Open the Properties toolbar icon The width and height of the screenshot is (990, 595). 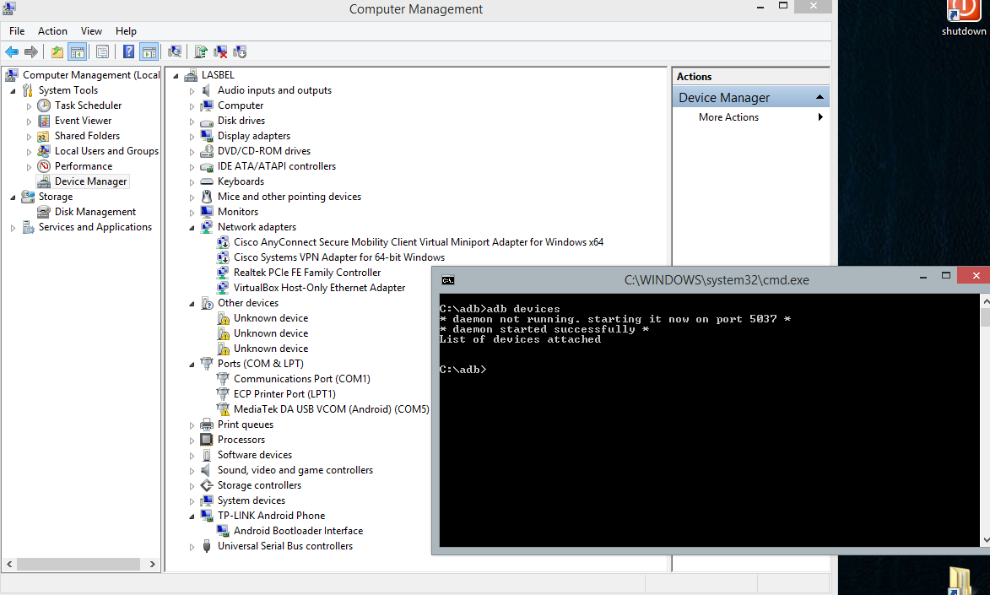click(102, 52)
